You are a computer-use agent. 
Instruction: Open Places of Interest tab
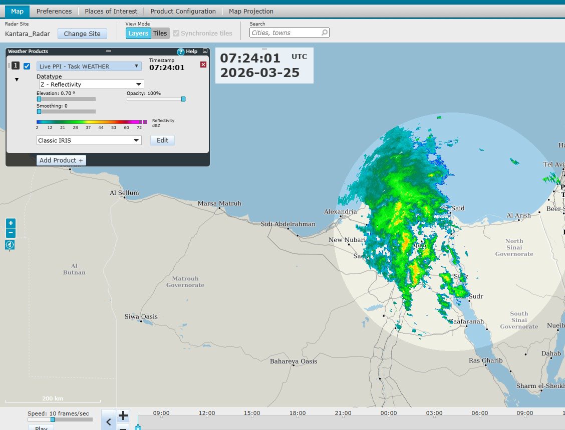pos(111,11)
